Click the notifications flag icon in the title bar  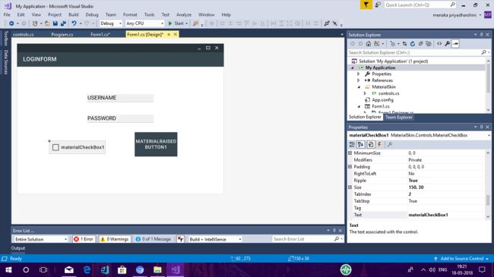(x=366, y=5)
